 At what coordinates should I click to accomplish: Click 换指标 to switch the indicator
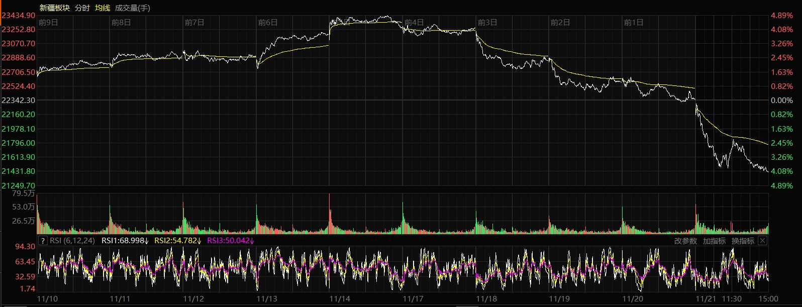click(x=743, y=241)
